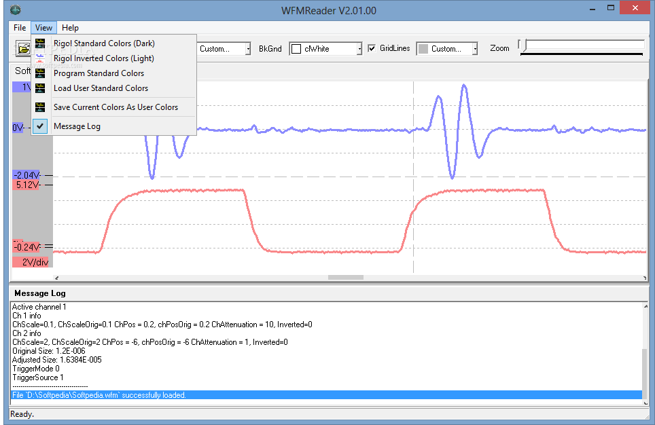Maximize the WFMReader window
Screen dimensions: 655x425
pos(611,8)
